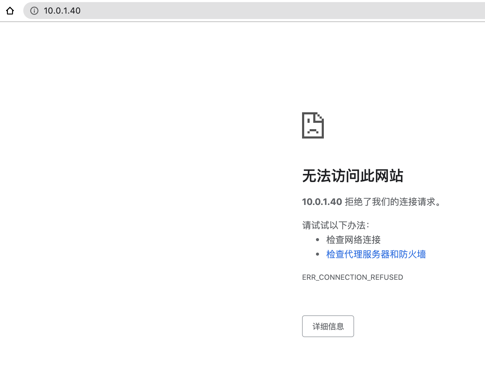This screenshot has height=370, width=485.
Task: Focus the address bar showing 10.0.1.40
Action: [x=254, y=11]
